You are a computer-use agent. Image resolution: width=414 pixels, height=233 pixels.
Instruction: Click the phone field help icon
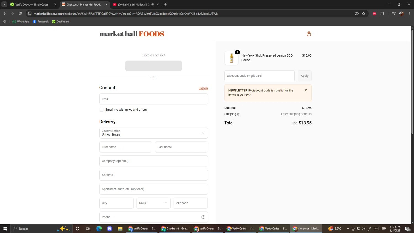(x=203, y=217)
